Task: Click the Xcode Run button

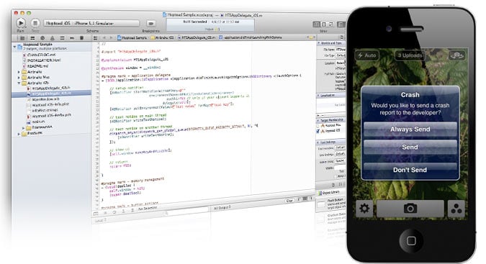Action: 21,23
